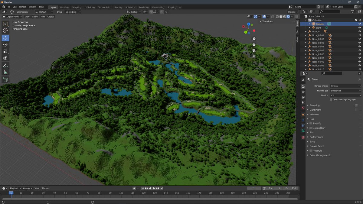
Task: Open the Feature Set dropdown
Action: tap(345, 91)
